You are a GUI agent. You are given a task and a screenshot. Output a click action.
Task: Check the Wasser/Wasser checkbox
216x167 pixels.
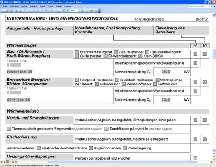click(123, 84)
